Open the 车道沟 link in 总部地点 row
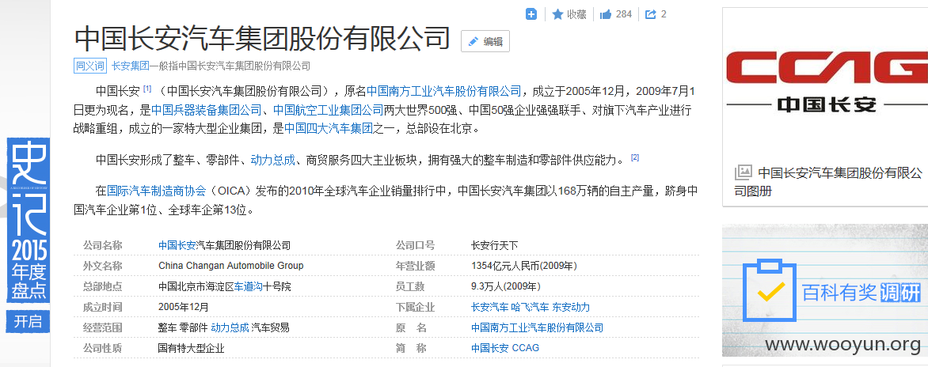This screenshot has height=367, width=928. coord(249,286)
